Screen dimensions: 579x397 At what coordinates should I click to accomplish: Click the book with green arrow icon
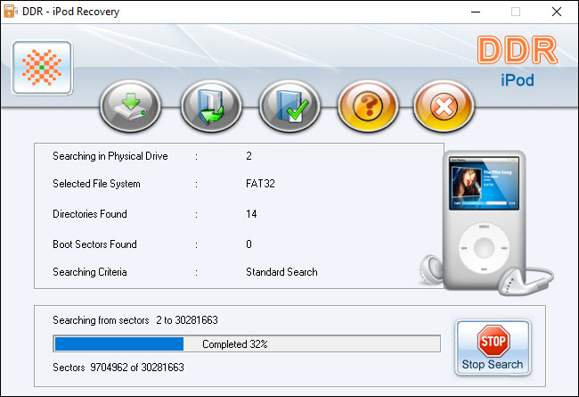(x=211, y=106)
